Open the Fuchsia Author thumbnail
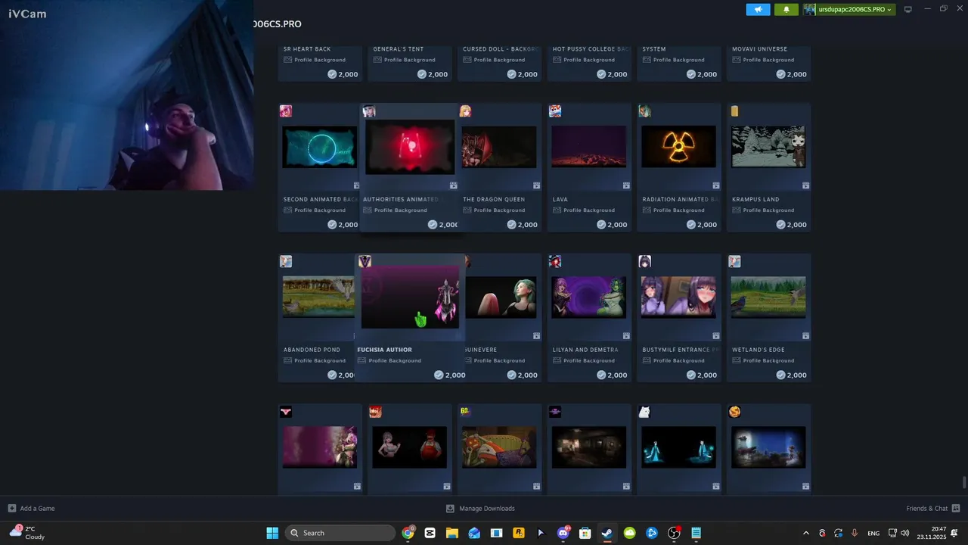The width and height of the screenshot is (968, 545). pyautogui.click(x=410, y=297)
